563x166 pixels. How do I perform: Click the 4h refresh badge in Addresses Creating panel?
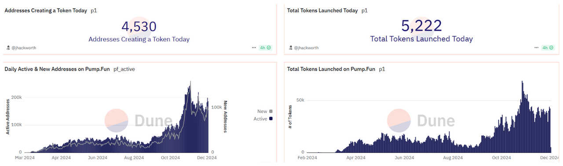pyautogui.click(x=265, y=47)
